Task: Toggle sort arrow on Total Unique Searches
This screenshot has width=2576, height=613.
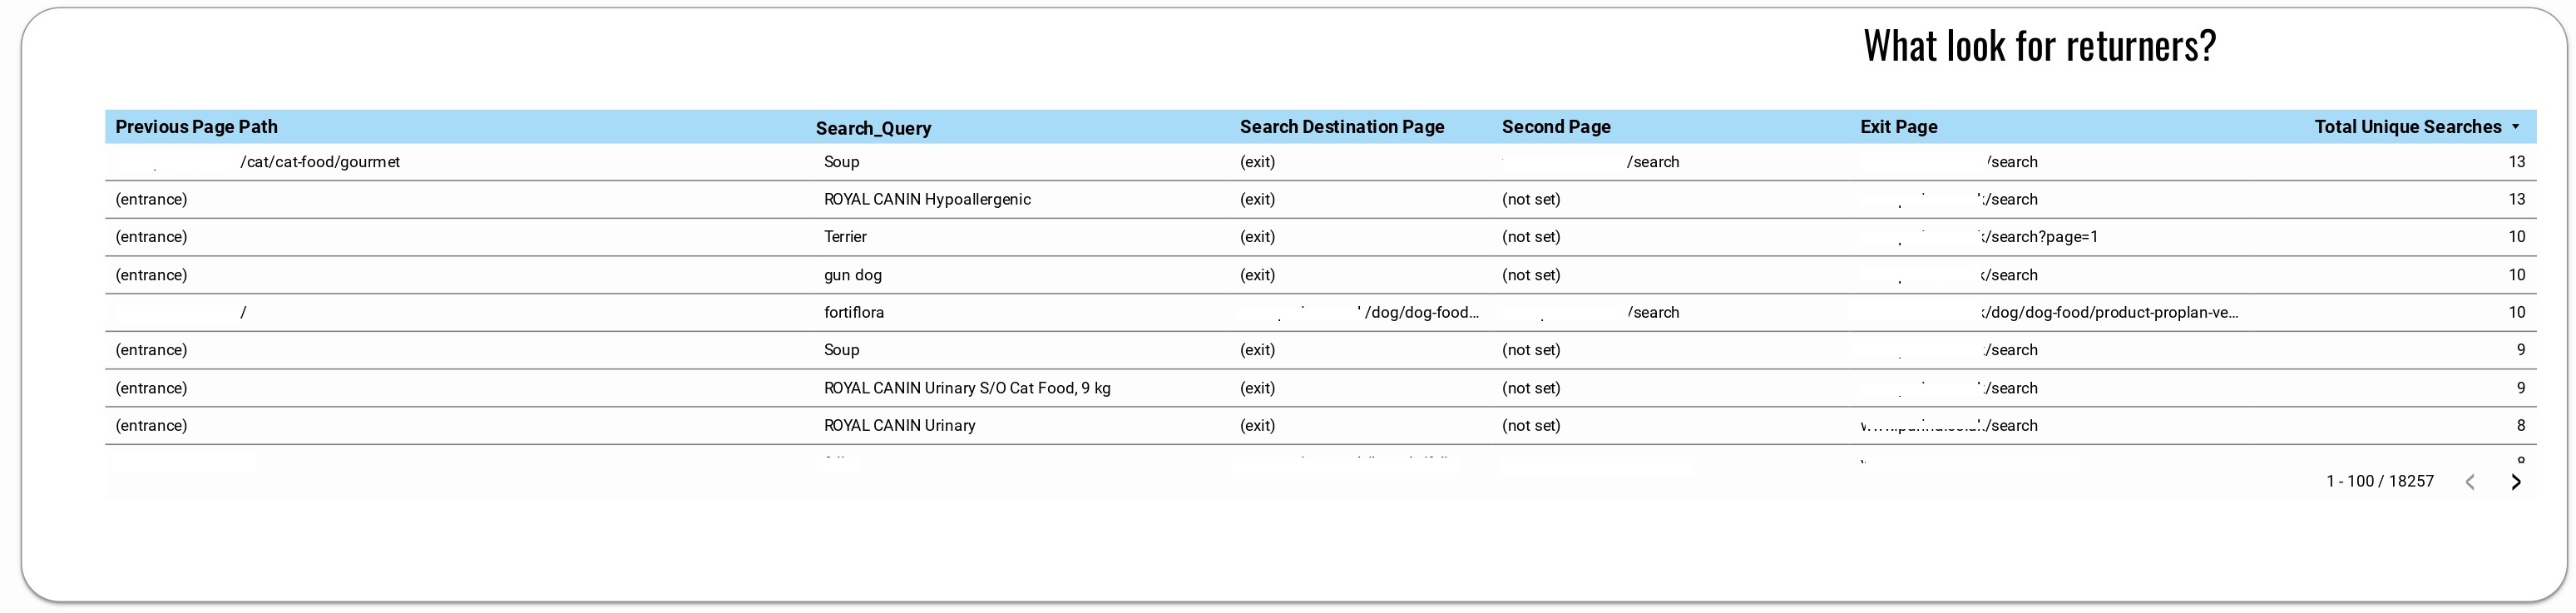Action: click(2516, 127)
